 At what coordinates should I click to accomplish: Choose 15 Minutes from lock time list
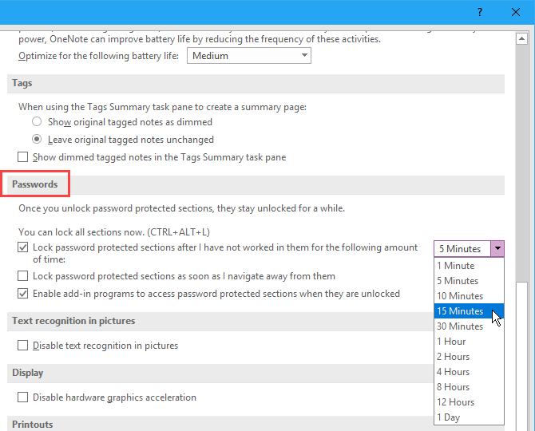coord(469,311)
